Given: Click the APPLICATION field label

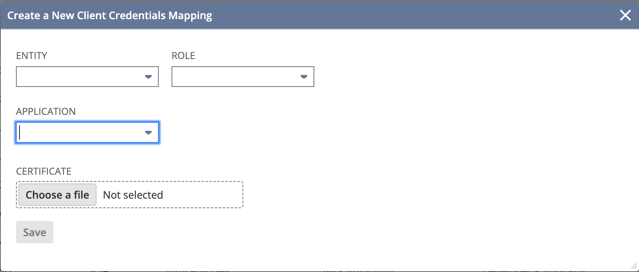Looking at the screenshot, I should tap(46, 111).
